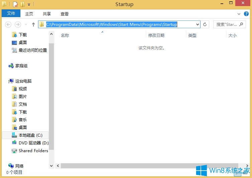Click the 家庭组 homegroup icon

[11, 65]
